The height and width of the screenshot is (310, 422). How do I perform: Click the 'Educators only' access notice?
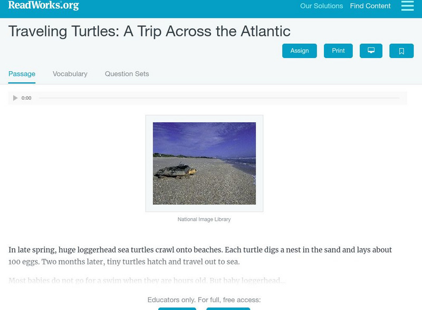click(x=204, y=300)
